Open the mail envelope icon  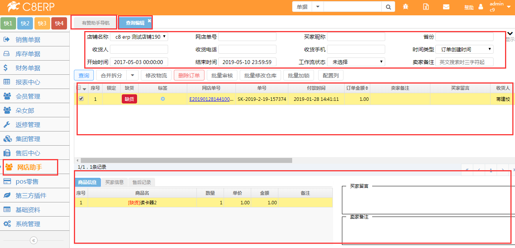pos(446,7)
